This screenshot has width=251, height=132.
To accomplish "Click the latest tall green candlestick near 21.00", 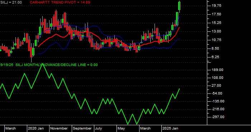I will coord(180,6).
